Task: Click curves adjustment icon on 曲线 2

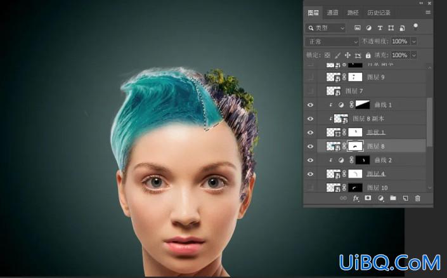Action: pyautogui.click(x=341, y=160)
